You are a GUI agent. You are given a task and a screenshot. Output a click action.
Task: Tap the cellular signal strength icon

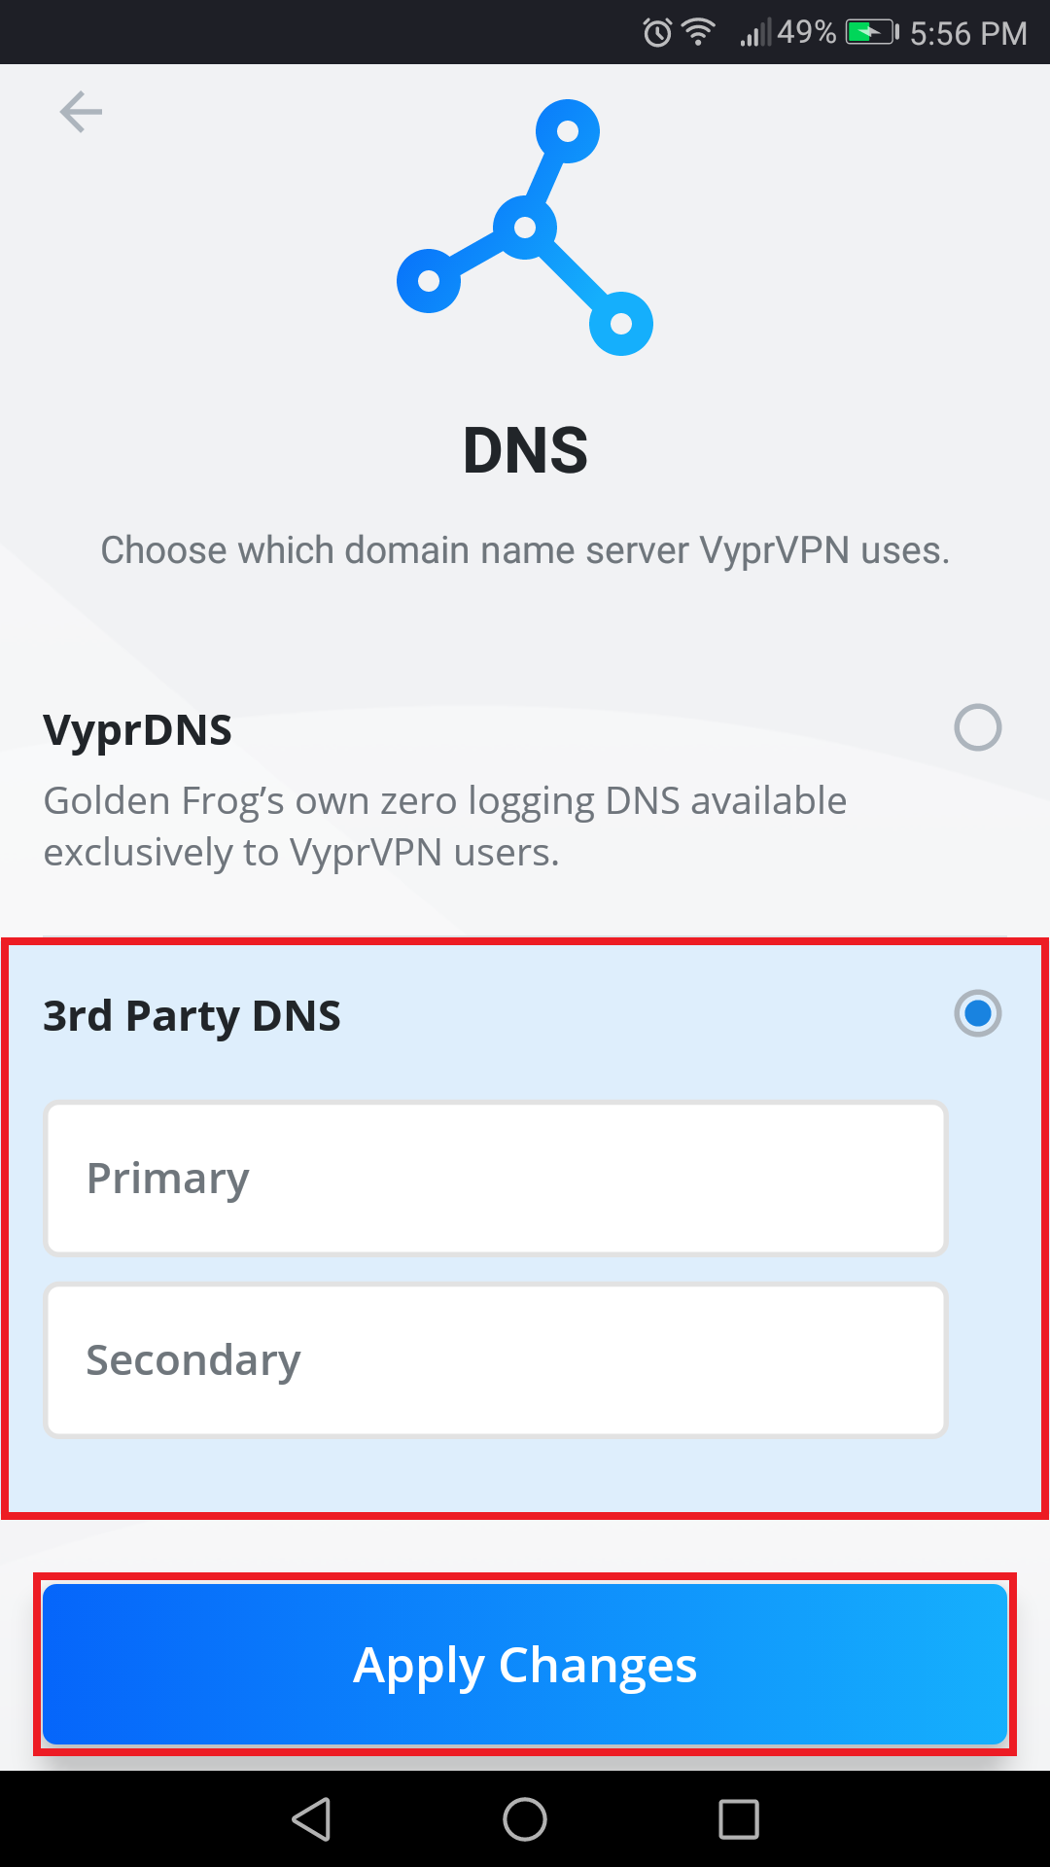pyautogui.click(x=757, y=31)
